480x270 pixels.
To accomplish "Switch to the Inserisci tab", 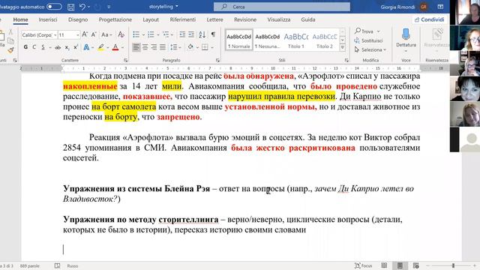I will point(48,19).
